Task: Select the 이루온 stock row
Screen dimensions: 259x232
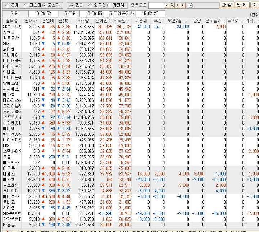Action: coord(131,168)
